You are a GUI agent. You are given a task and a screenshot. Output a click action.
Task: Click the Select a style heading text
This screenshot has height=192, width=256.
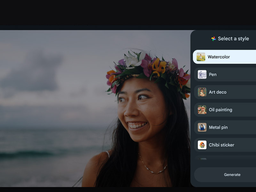pos(233,39)
